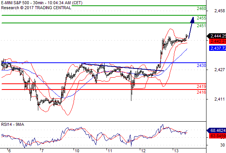Click date label 7 on time axis
This screenshot has height=153, width=226.
42,151
